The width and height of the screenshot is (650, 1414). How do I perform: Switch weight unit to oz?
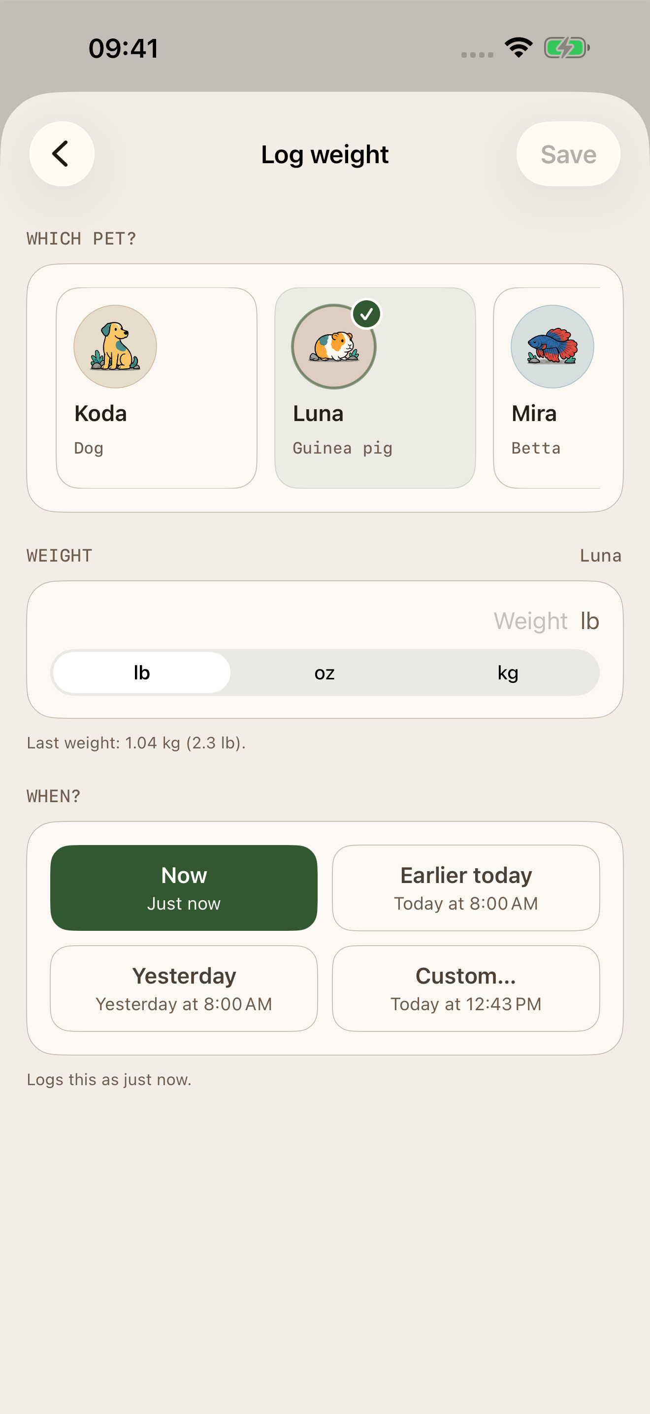[x=325, y=672]
